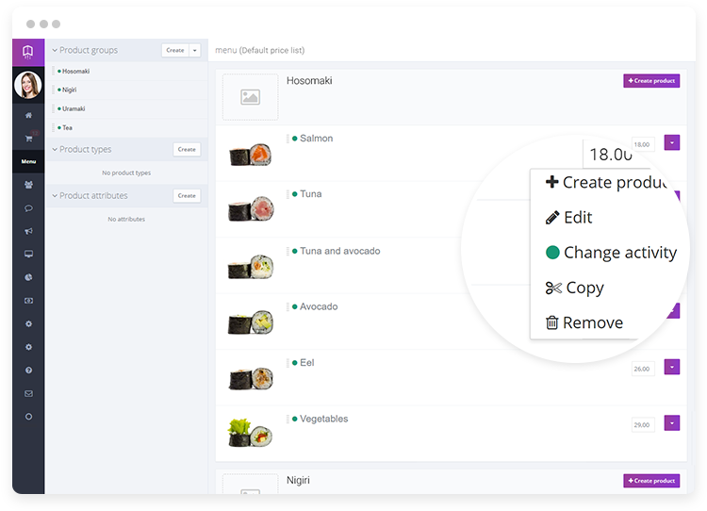Toggle the green activity dot beside Salmon
The height and width of the screenshot is (511, 707).
click(294, 139)
